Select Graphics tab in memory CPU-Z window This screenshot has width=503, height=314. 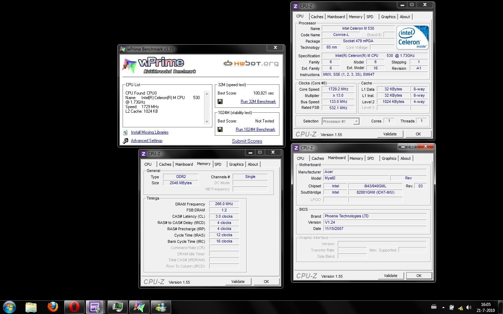(x=236, y=164)
